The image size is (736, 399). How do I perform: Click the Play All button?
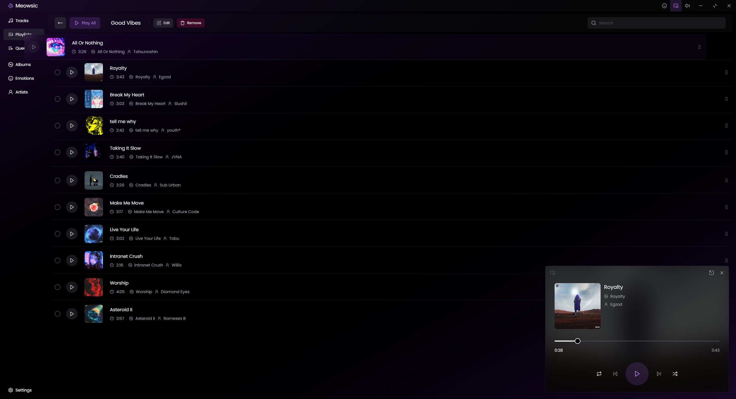(x=85, y=23)
